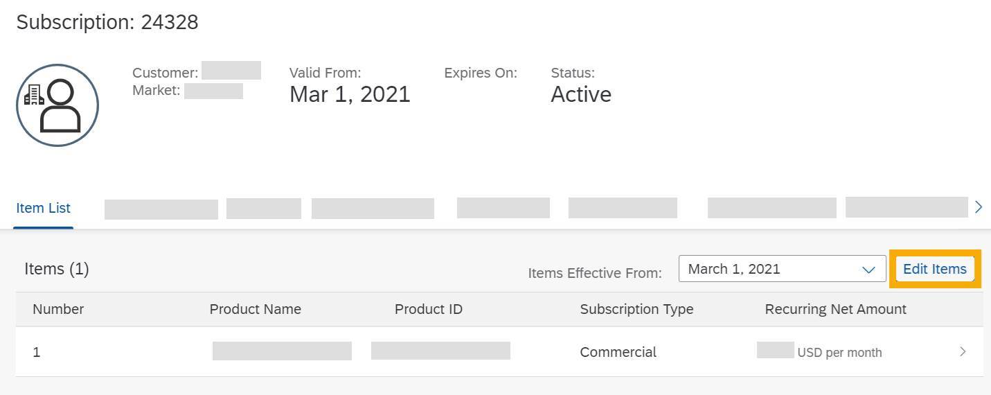Click the Active status text
The image size is (991, 395).
[x=581, y=94]
